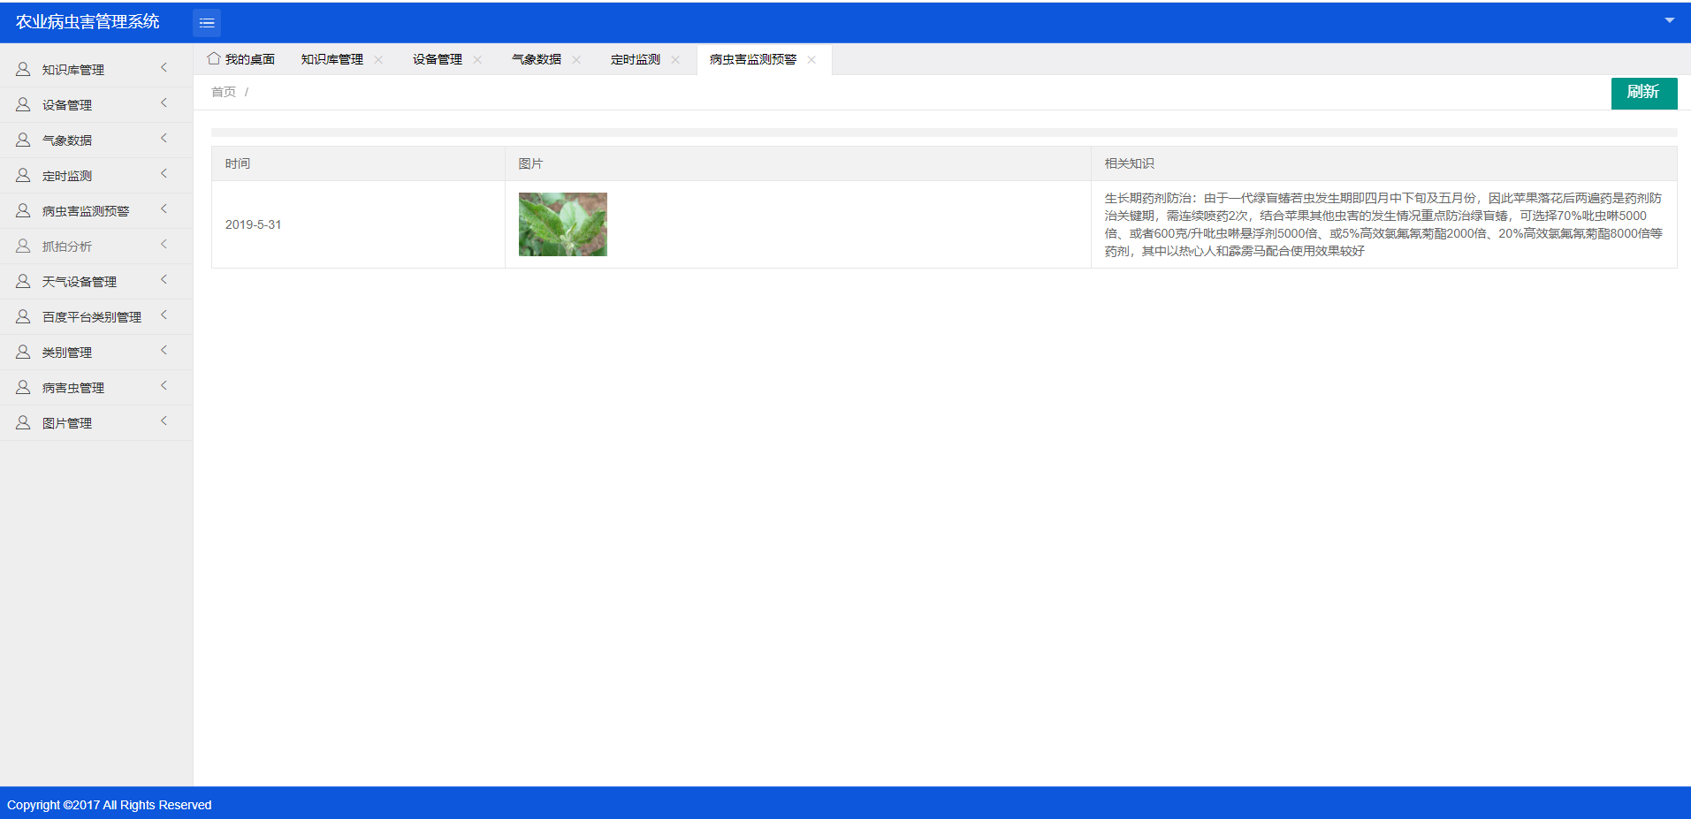Close the 知识库管理 tab
Viewport: 1691px width, 819px height.
pyautogui.click(x=378, y=59)
